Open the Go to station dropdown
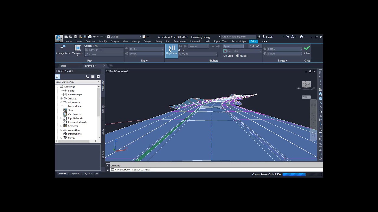Viewport: 378px width, 212px height. click(x=198, y=54)
